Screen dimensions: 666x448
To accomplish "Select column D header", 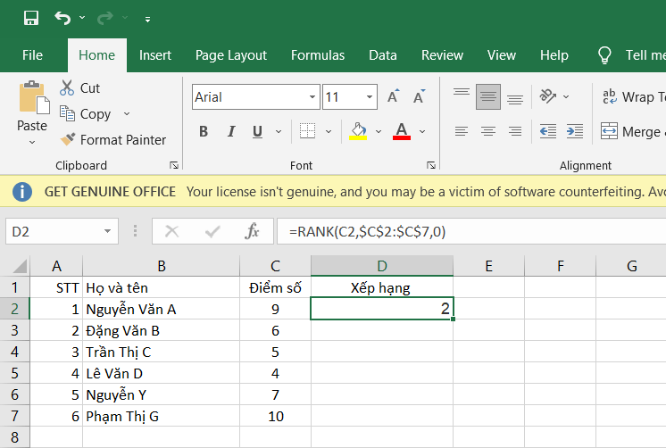I will coord(382,266).
